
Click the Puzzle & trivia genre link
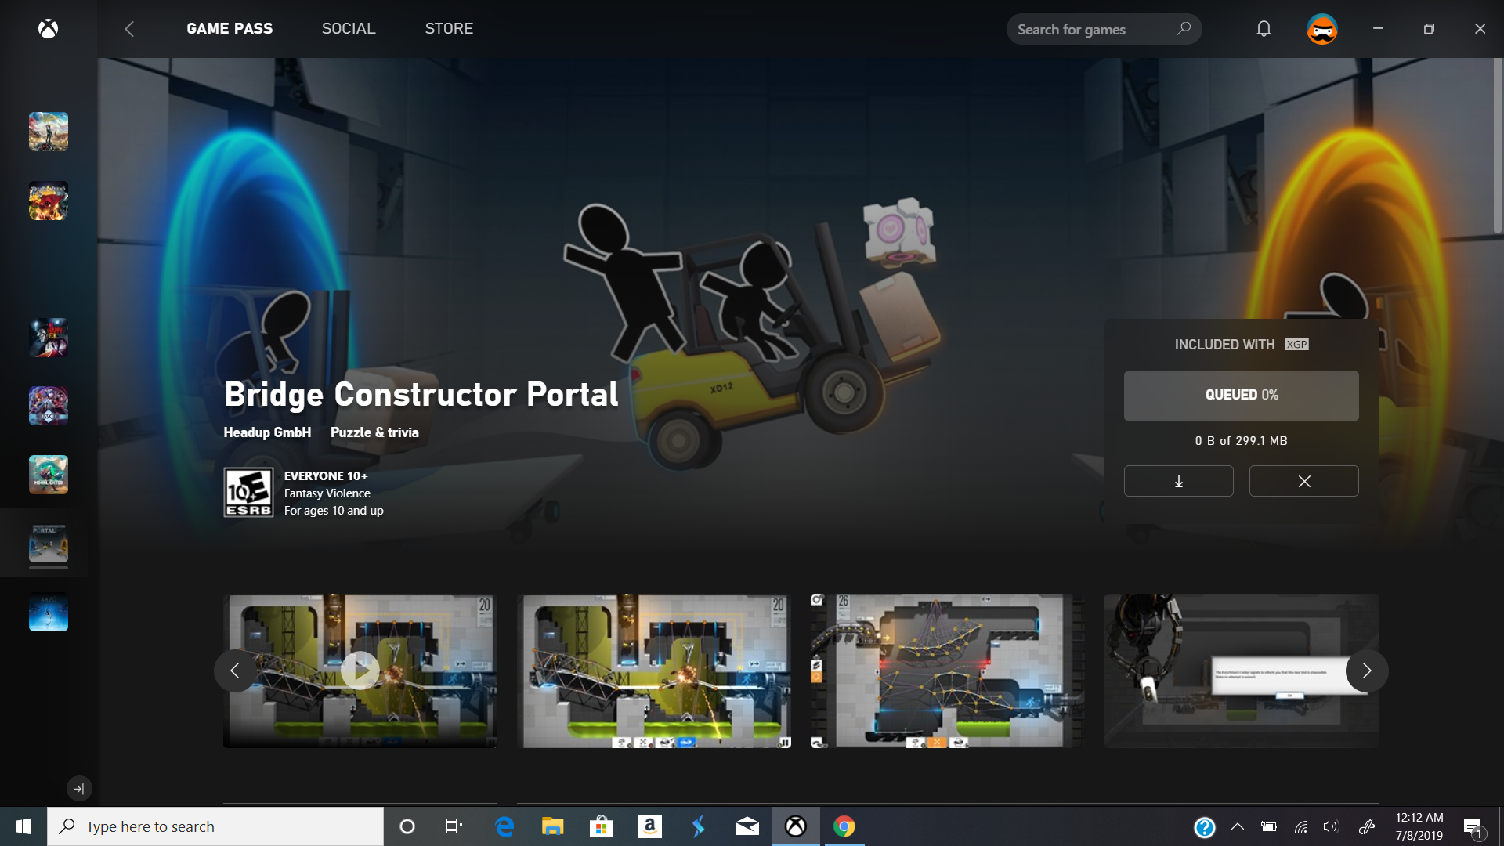(374, 432)
